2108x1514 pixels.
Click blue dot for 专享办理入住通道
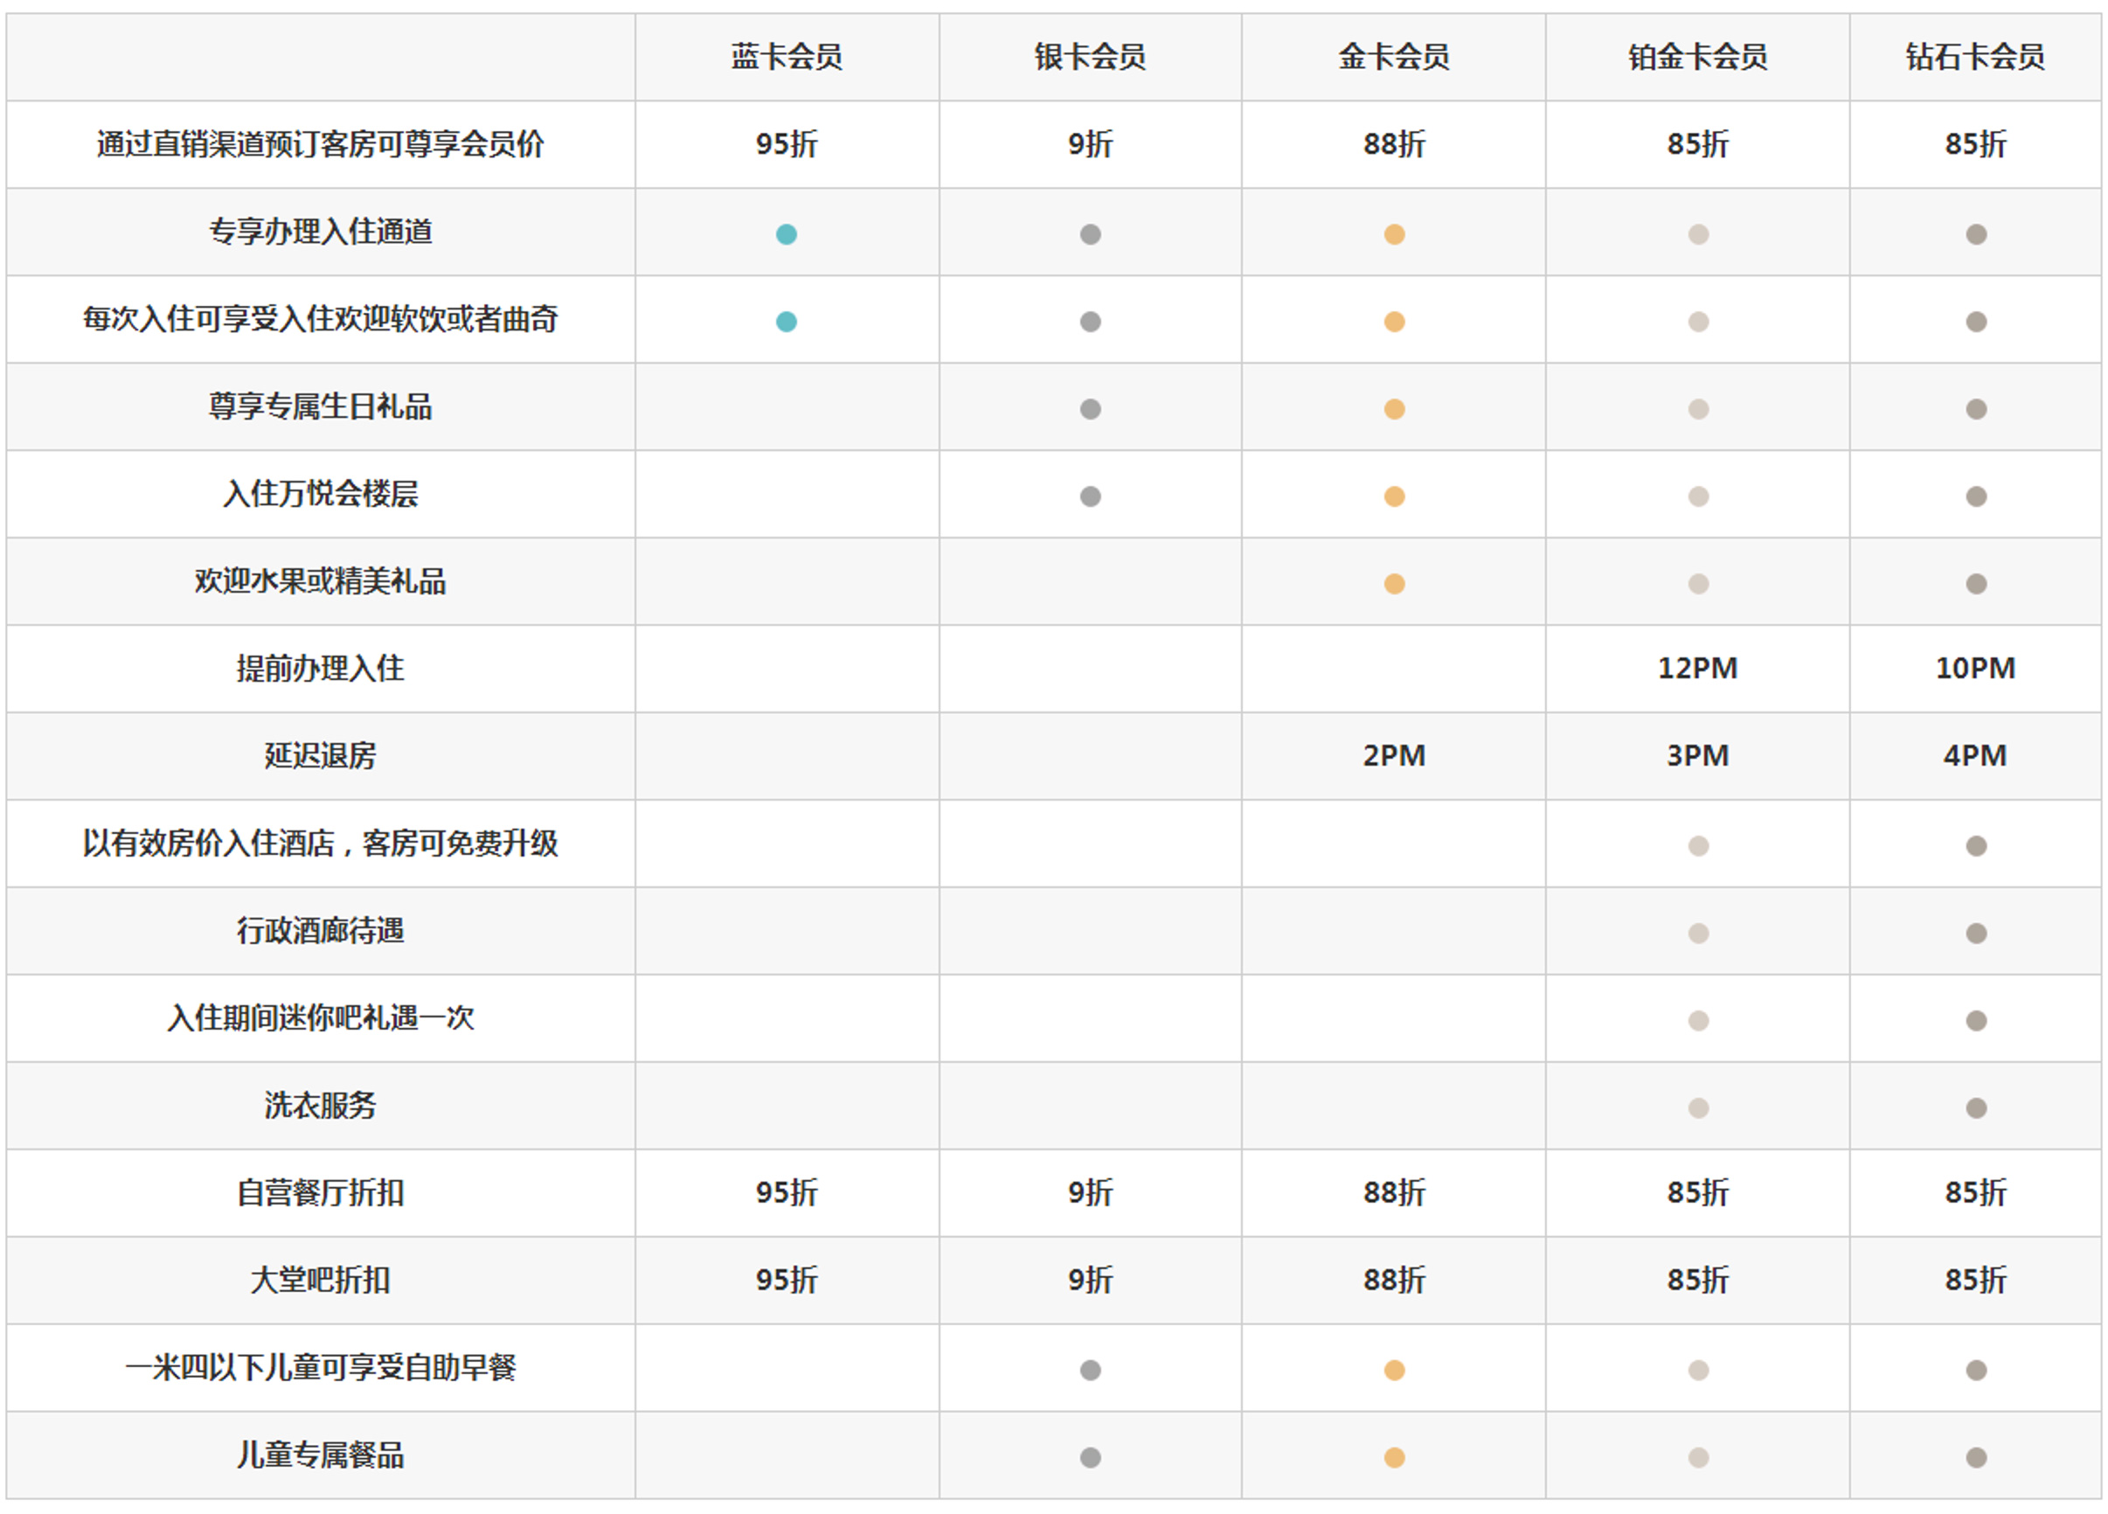tap(787, 234)
